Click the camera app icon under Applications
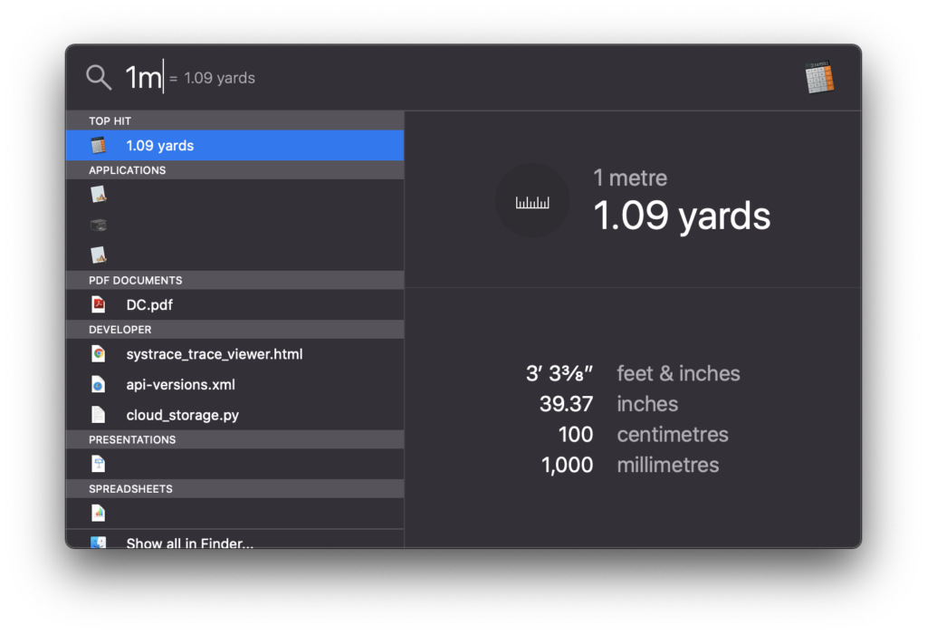Screen dimensions: 927x635 (x=100, y=224)
